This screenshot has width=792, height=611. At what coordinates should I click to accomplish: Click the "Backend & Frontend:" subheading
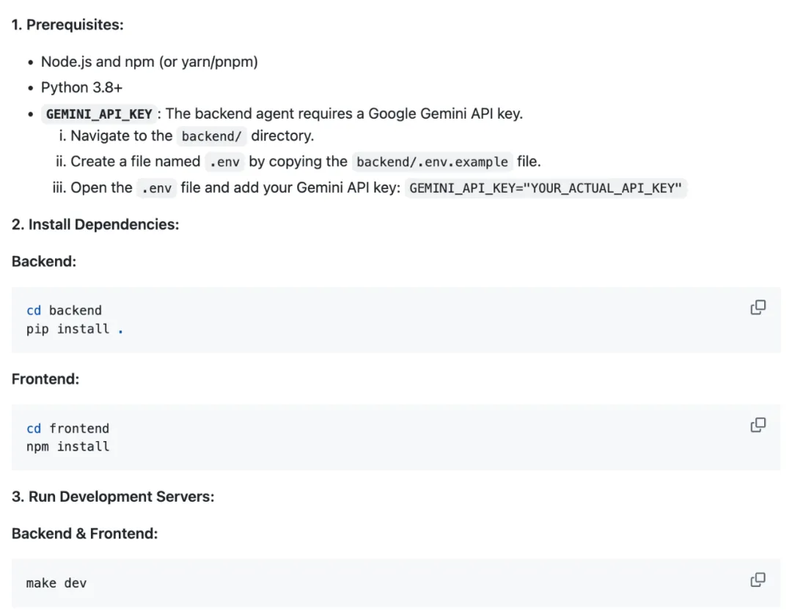[84, 533]
